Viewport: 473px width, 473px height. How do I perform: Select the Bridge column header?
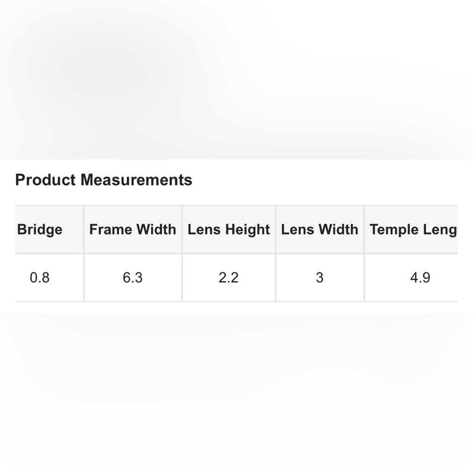40,230
